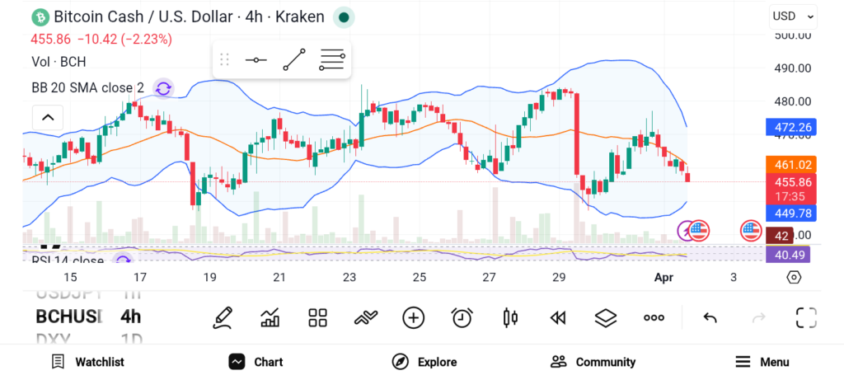Create an alert with the clock icon
This screenshot has height=380, width=844.
(x=462, y=317)
